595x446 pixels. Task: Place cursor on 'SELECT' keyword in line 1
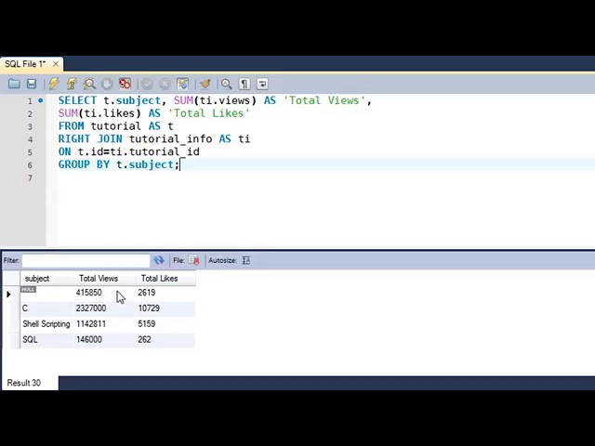click(77, 100)
